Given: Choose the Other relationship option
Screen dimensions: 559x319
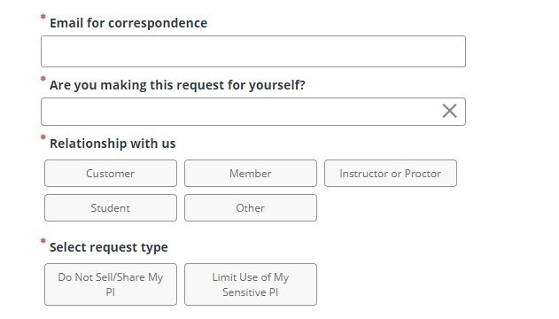Looking at the screenshot, I should [x=251, y=208].
